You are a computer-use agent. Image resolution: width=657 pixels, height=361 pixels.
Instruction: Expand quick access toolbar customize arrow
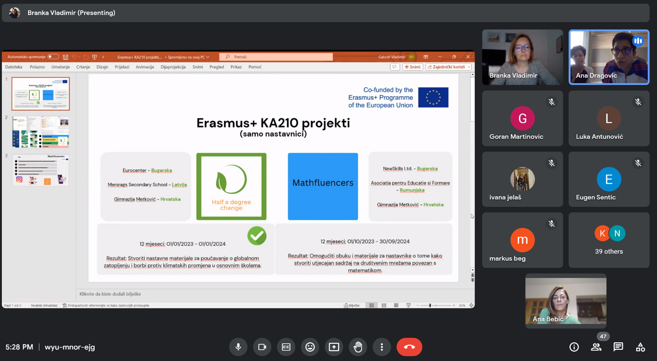(x=103, y=57)
